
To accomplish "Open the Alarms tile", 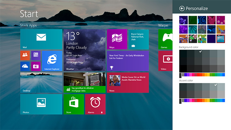I will [95, 104].
